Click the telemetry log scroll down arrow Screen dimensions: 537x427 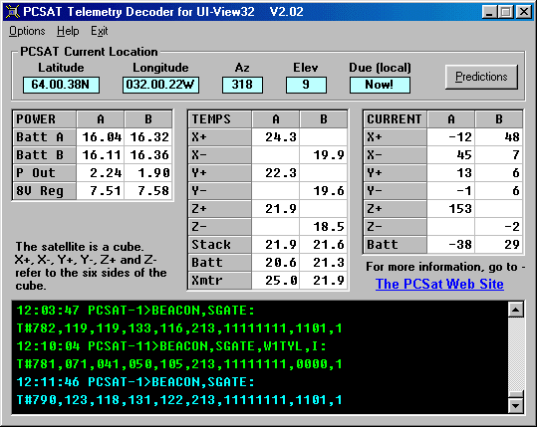pos(516,406)
